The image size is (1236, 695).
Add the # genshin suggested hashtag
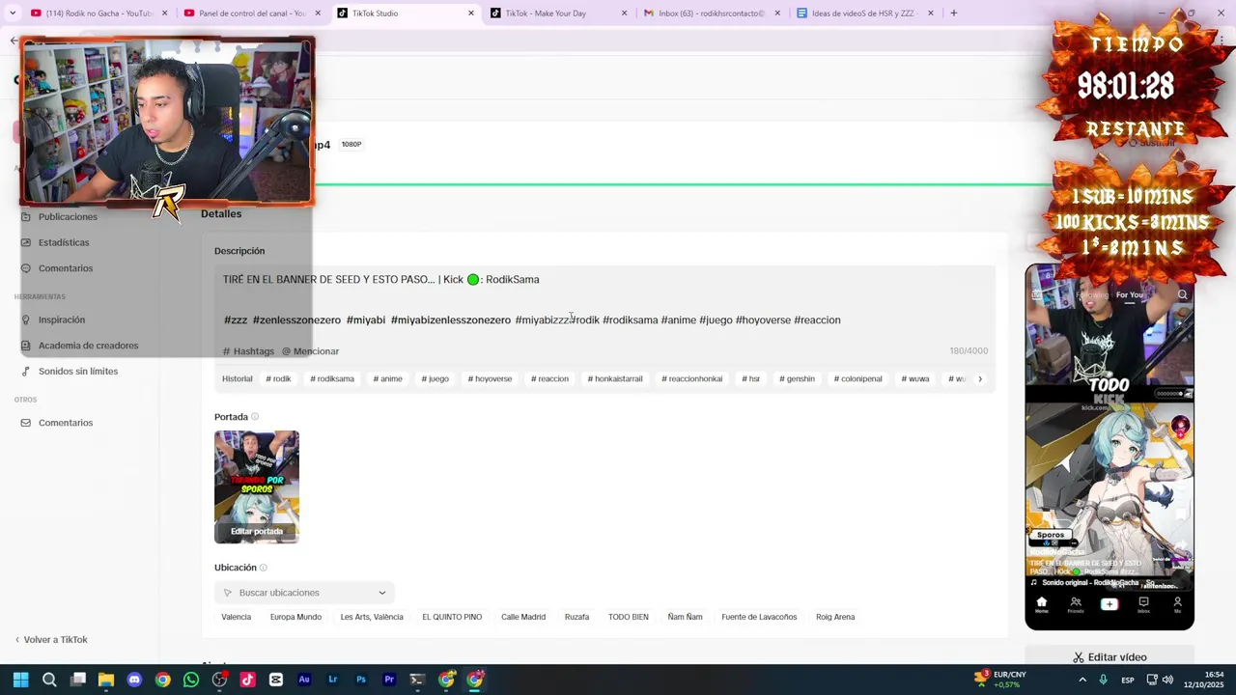pyautogui.click(x=797, y=379)
